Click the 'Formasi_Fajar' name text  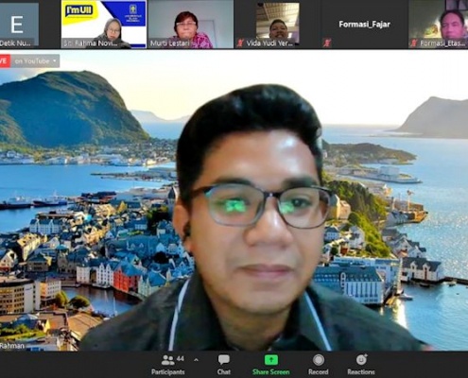(365, 25)
